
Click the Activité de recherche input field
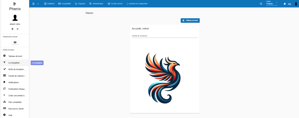pyautogui.click(x=164, y=36)
